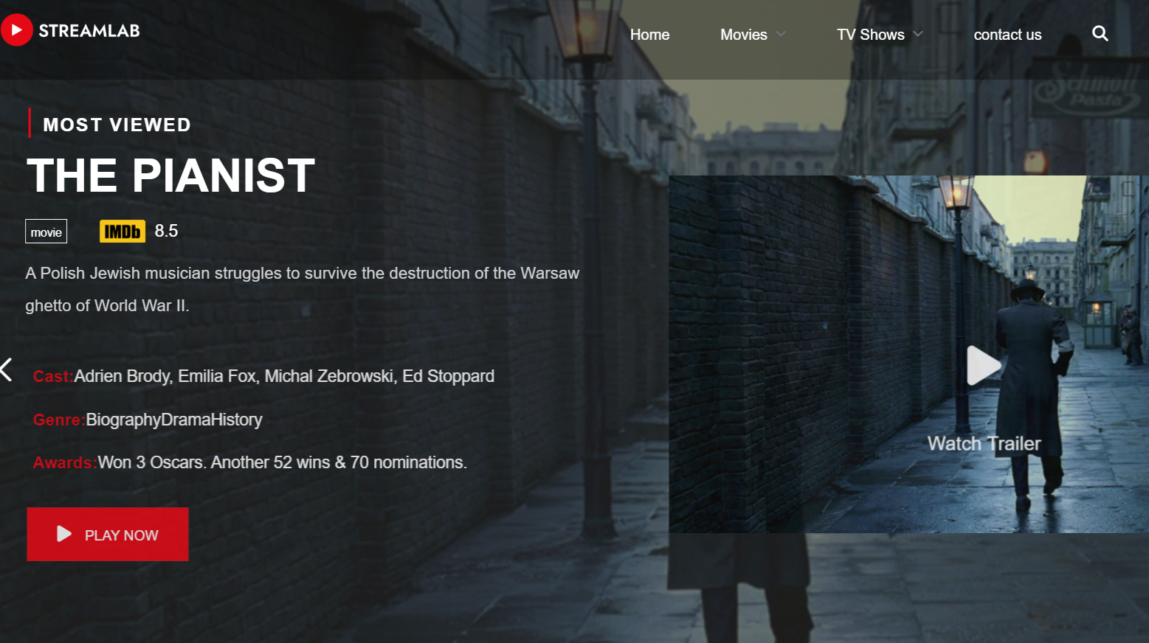Expand the TV Shows dropdown chevron

[918, 34]
